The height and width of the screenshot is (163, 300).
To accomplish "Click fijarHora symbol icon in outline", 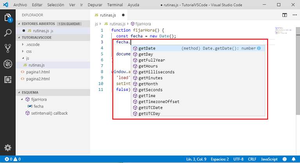I will (28, 99).
